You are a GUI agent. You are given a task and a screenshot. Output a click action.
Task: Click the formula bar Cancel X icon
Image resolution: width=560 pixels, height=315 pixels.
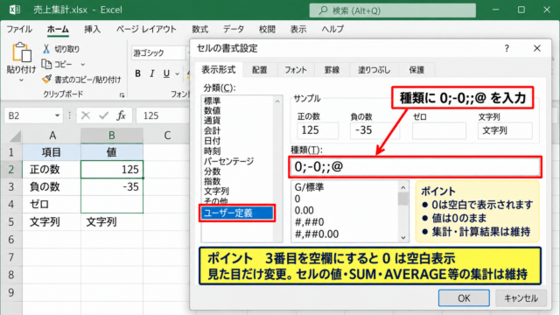(x=86, y=115)
